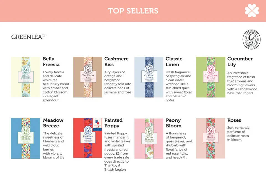266x188 pixels.
Task: Click the GREENLEAF brand heading
Action: point(28,37)
